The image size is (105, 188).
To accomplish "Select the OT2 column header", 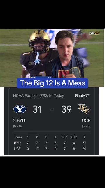I will 74,137.
